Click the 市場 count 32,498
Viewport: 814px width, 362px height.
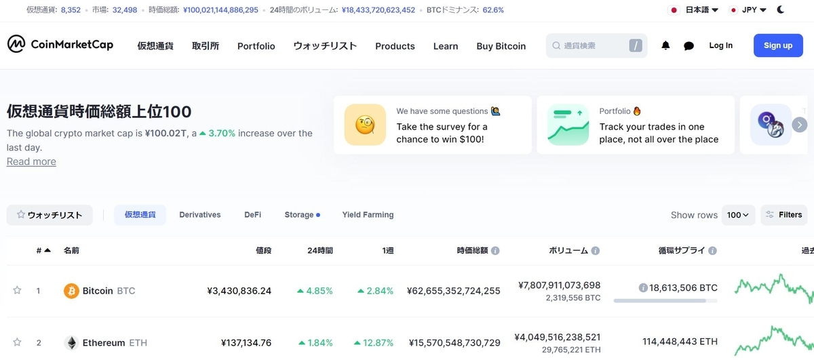point(125,10)
